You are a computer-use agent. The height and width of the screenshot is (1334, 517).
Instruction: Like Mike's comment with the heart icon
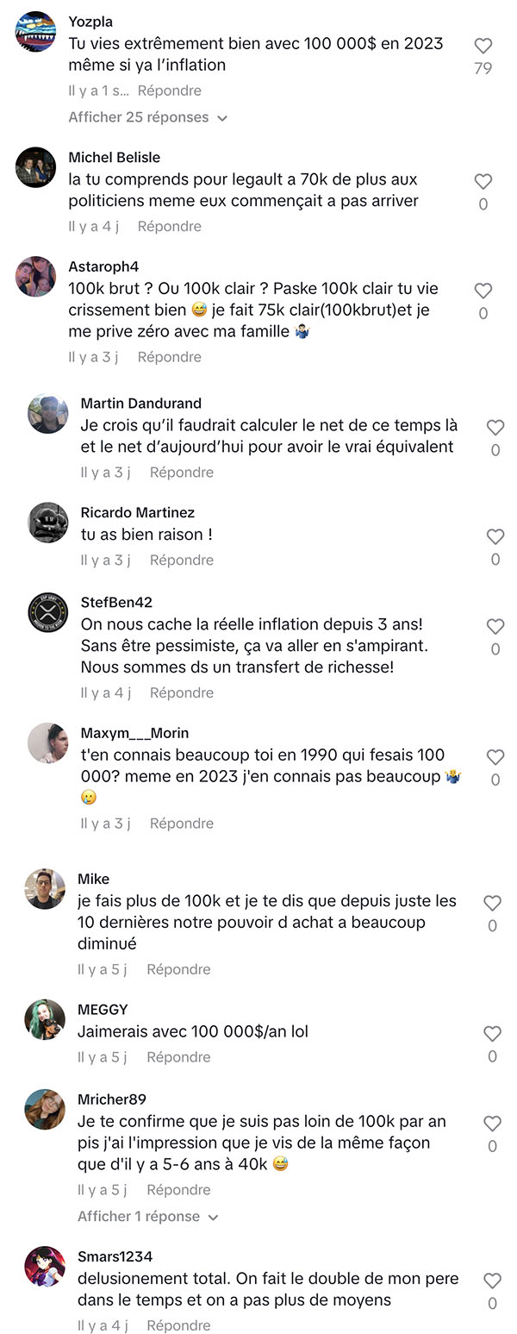(x=492, y=903)
